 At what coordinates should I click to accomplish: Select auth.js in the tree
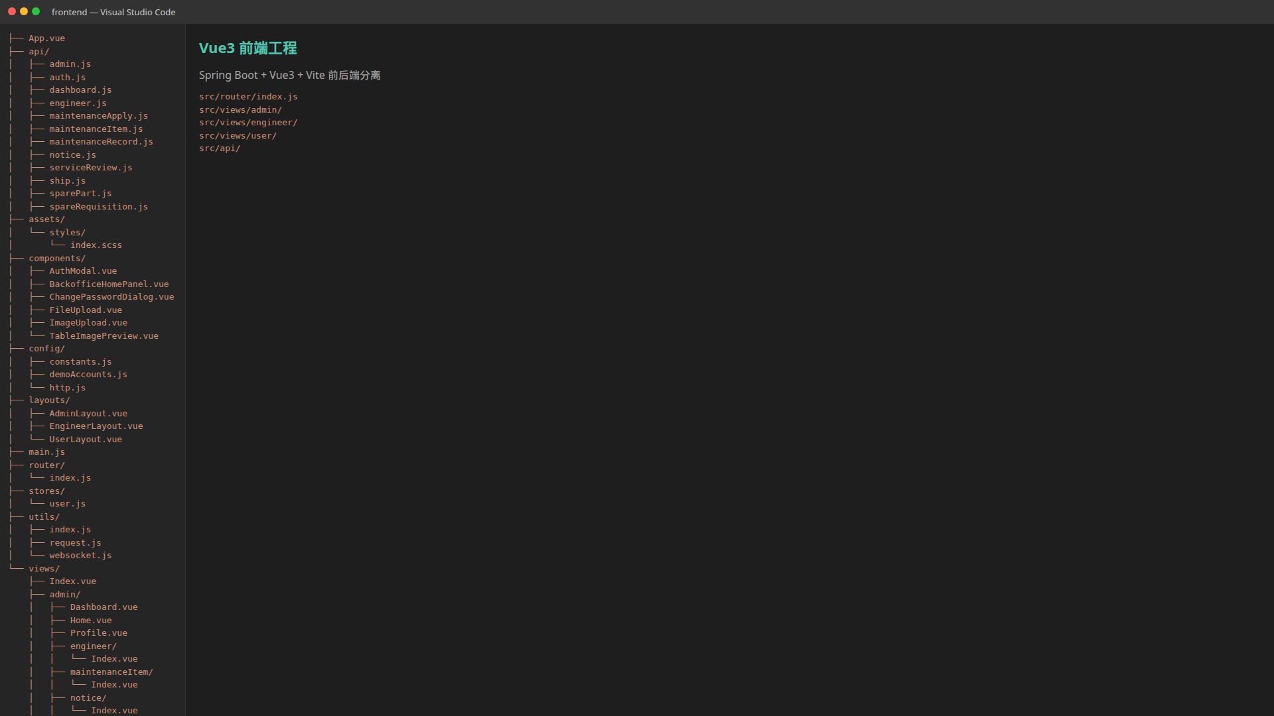67,78
